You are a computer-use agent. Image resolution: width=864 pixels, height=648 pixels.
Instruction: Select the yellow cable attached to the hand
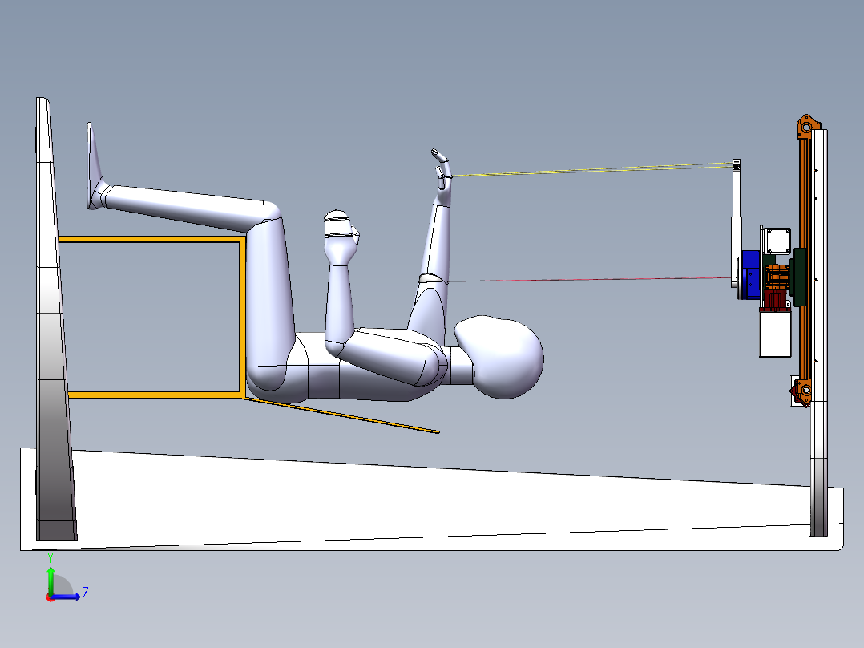592,170
